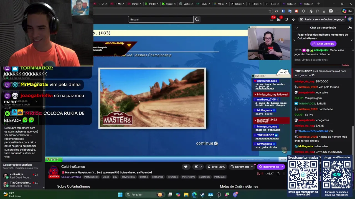Open Steam from the taskbar
The width and height of the screenshot is (355, 199).
point(202,195)
